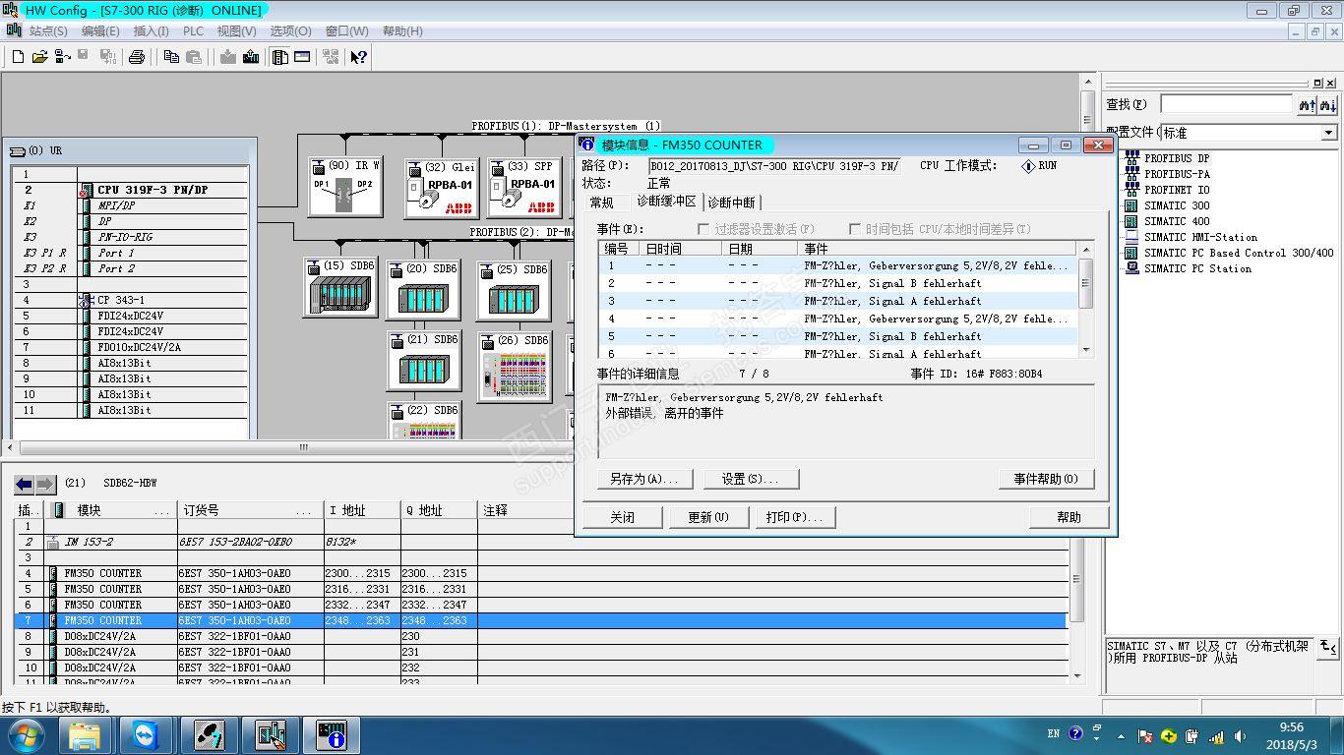Click the New station toolbar icon
This screenshot has height=755, width=1344.
[18, 57]
